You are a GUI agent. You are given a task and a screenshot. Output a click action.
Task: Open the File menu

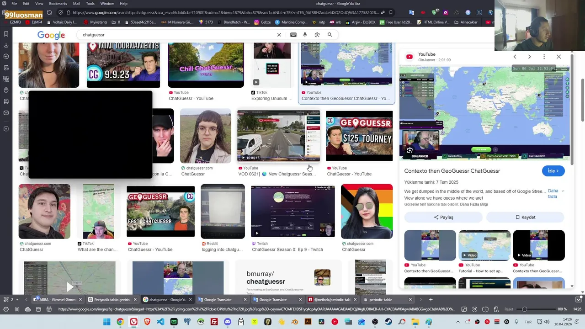coord(14,4)
